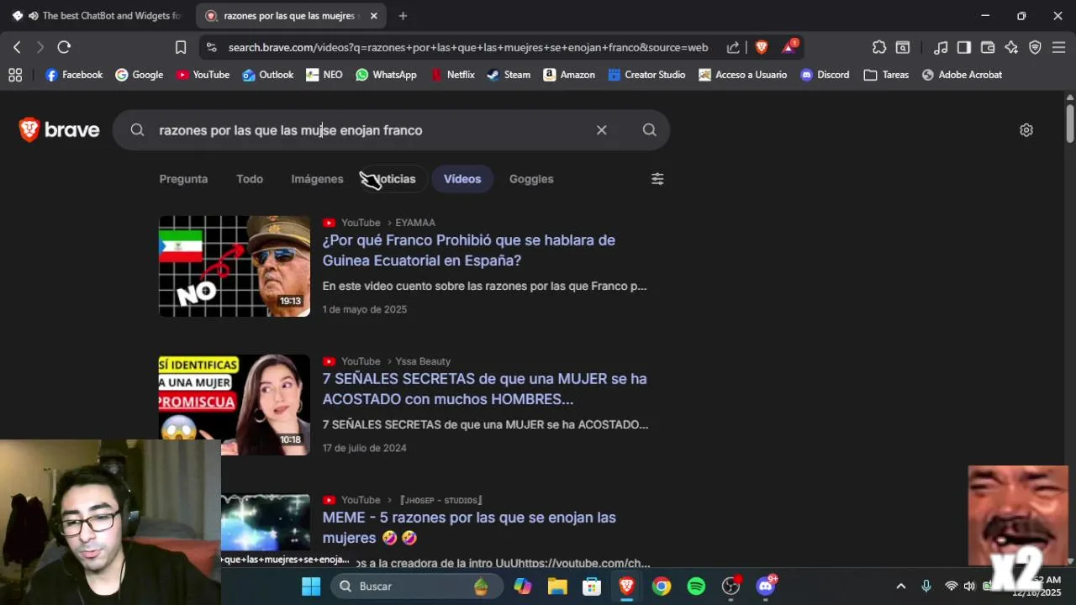Switch to The best ChatBot and Widgets tab
This screenshot has height=605, width=1076.
[x=97, y=16]
